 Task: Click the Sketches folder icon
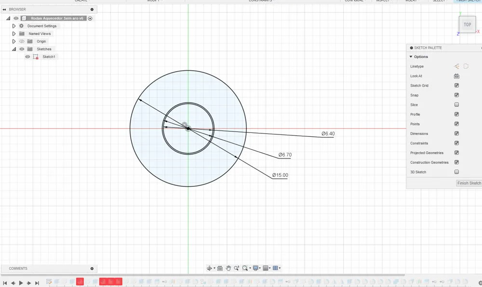(x=30, y=49)
